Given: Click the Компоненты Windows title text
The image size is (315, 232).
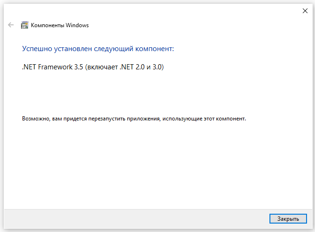Looking at the screenshot, I should click(60, 25).
